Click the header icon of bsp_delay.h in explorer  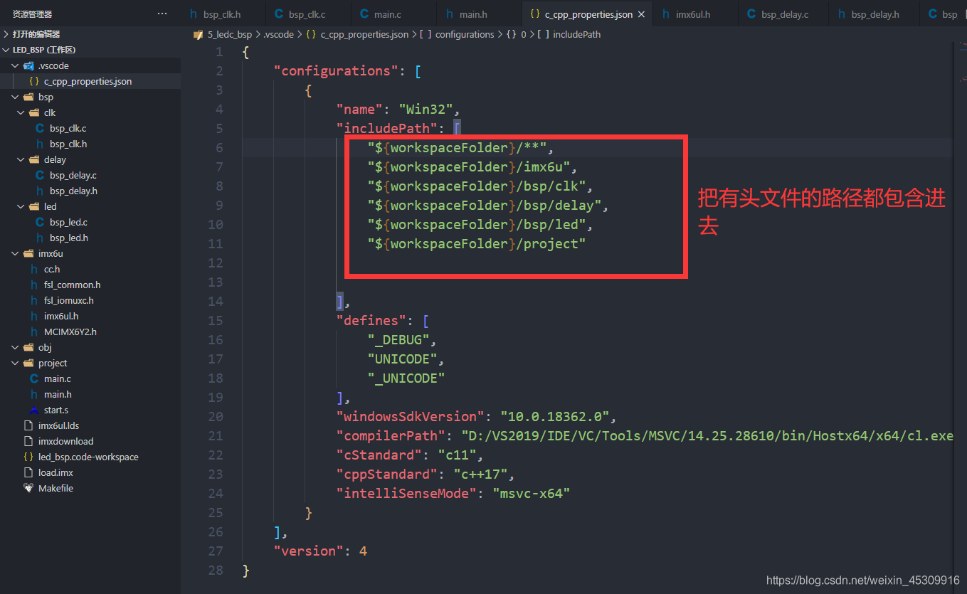point(40,191)
